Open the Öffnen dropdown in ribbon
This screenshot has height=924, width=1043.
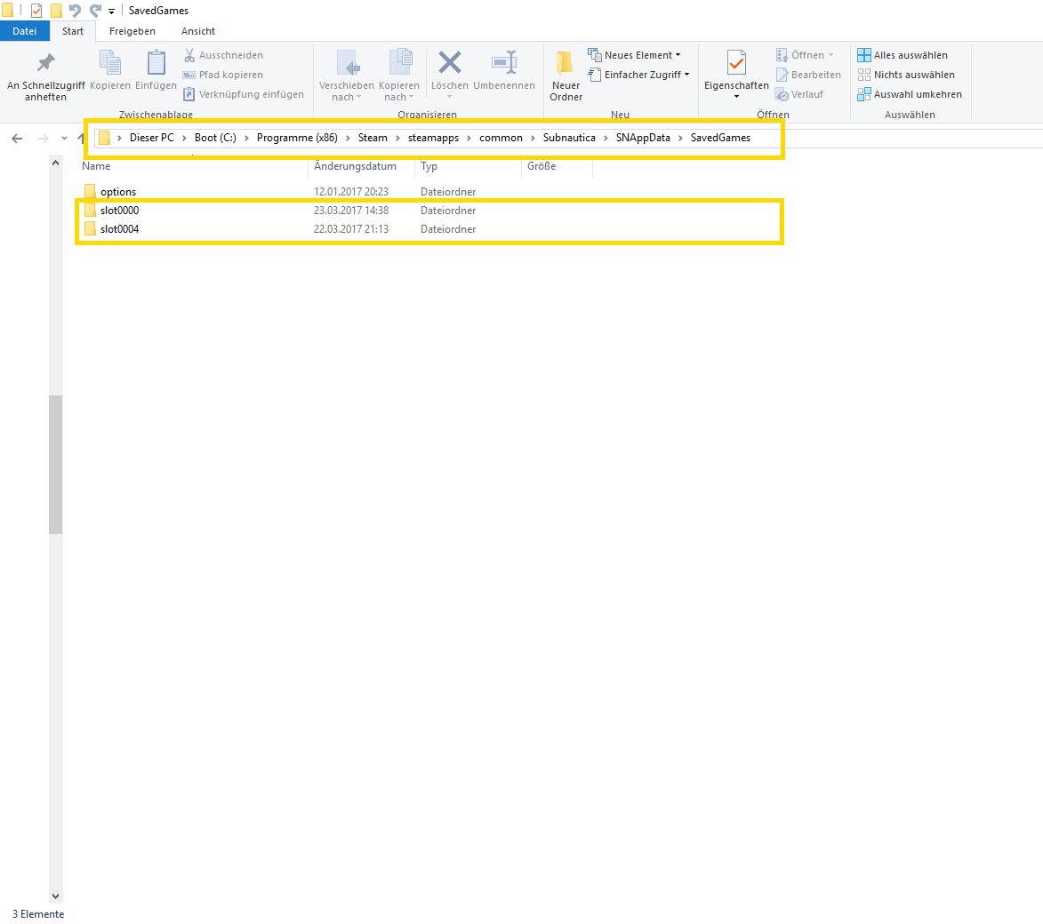pos(804,55)
